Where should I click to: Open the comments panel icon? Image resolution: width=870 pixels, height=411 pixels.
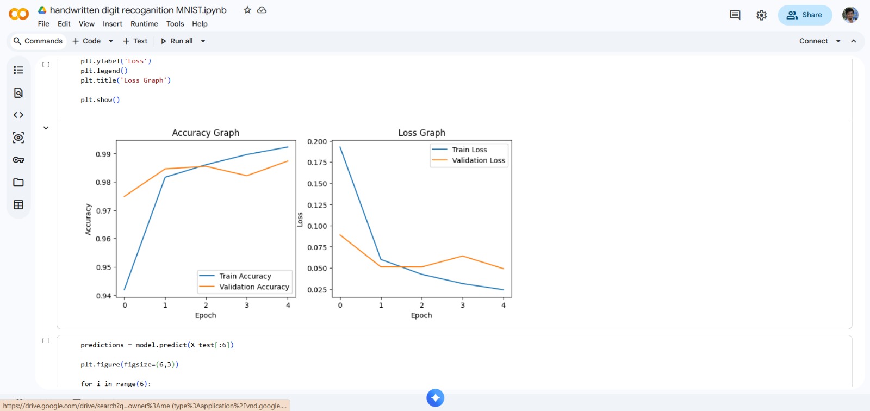click(735, 15)
